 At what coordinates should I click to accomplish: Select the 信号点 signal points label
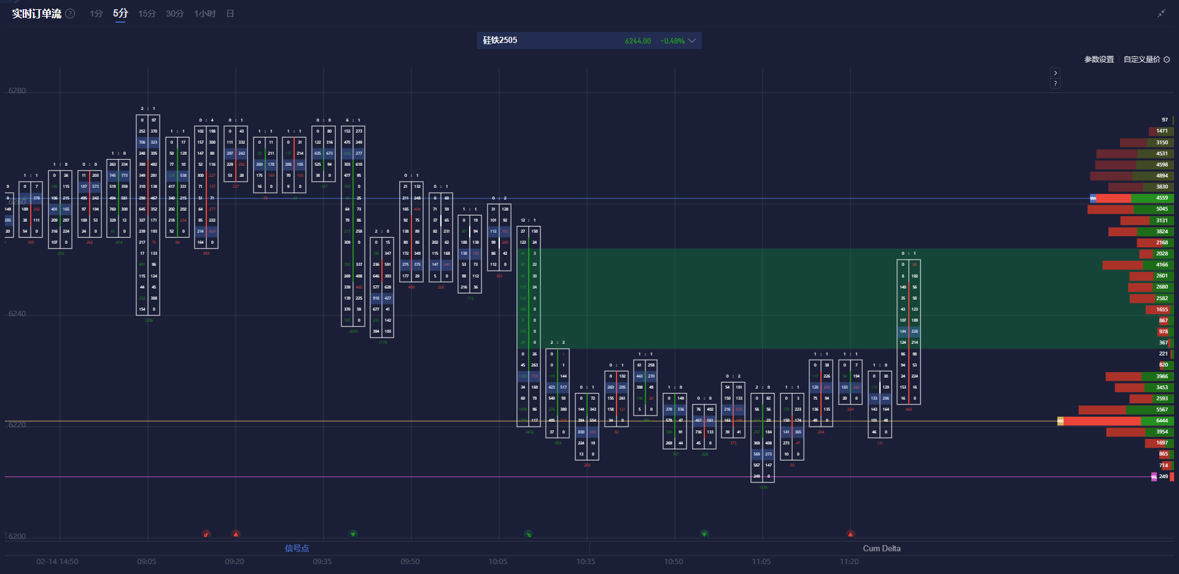point(297,548)
